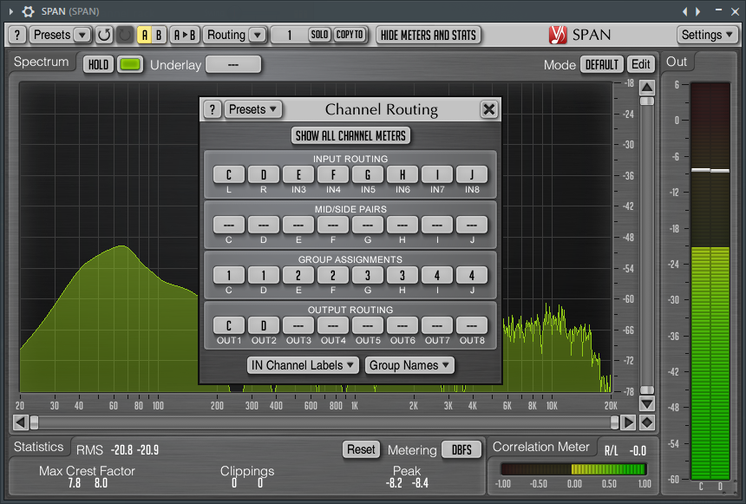The image size is (746, 504).
Task: Select state A
Action: [145, 35]
